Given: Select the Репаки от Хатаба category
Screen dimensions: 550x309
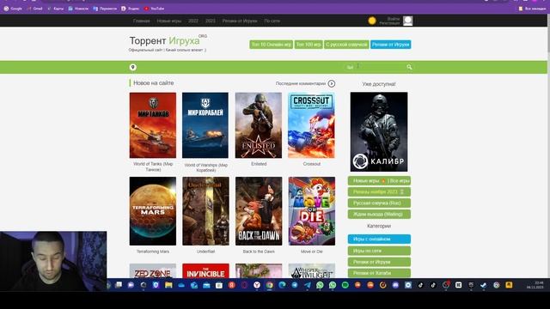Looking at the screenshot, I should 379,273.
